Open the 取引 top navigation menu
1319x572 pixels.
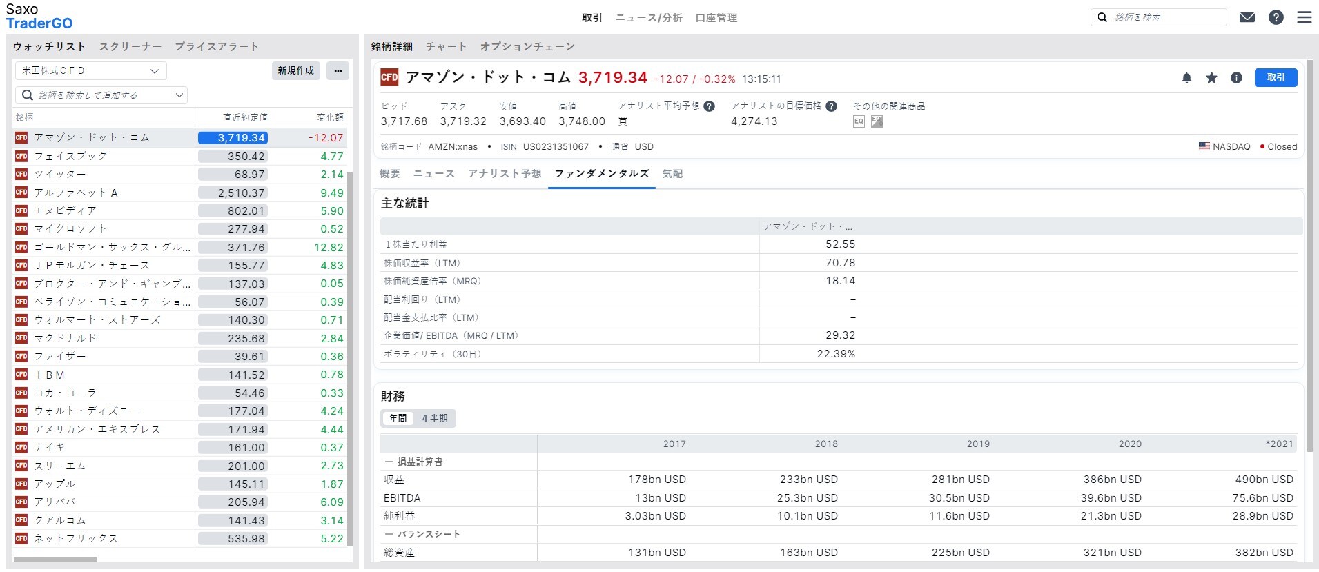592,18
